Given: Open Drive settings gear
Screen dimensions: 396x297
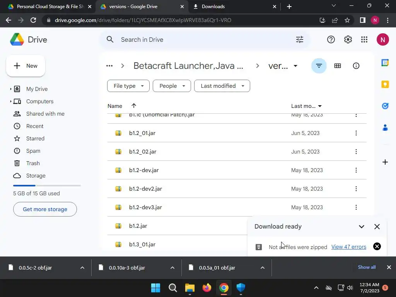Looking at the screenshot, I should point(348,39).
